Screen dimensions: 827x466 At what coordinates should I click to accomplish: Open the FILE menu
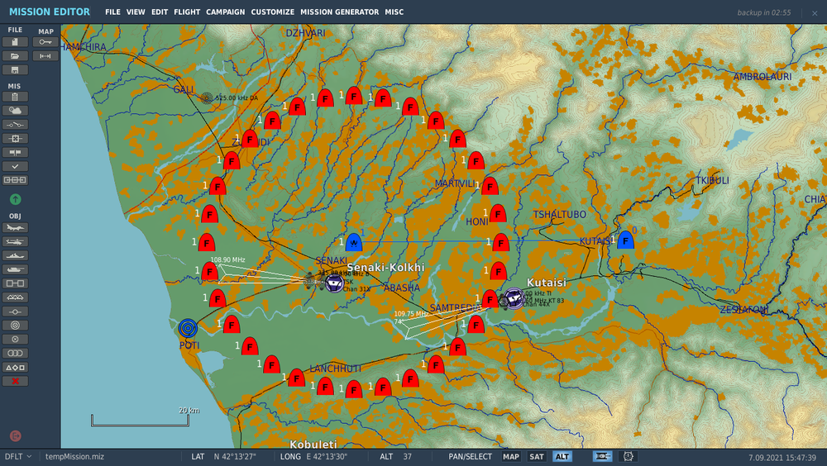point(112,12)
